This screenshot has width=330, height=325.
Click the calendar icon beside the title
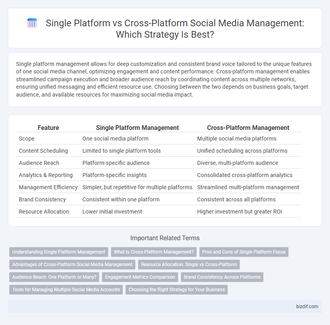tap(32, 23)
